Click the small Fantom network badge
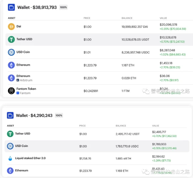Screen dimensions: 193x178 coord(18,93)
